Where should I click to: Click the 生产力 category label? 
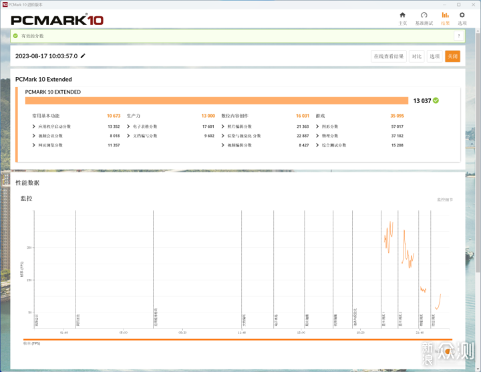click(134, 116)
